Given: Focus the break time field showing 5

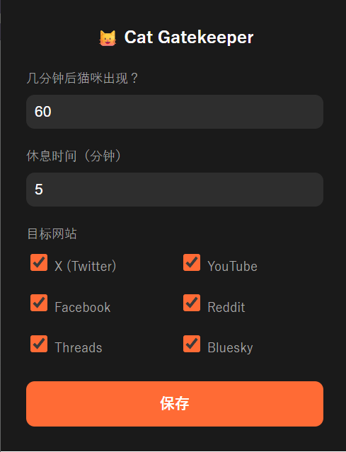Looking at the screenshot, I should [175, 190].
